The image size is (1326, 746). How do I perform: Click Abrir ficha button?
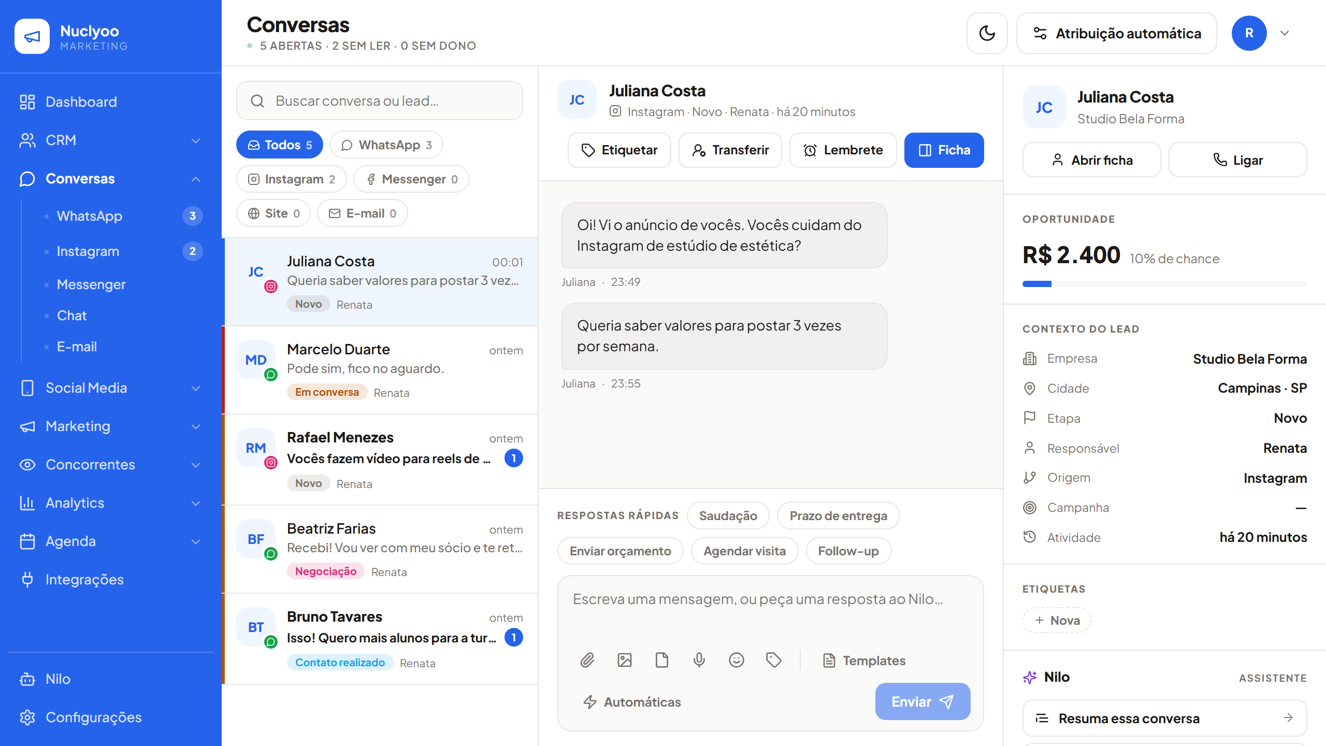coord(1092,160)
